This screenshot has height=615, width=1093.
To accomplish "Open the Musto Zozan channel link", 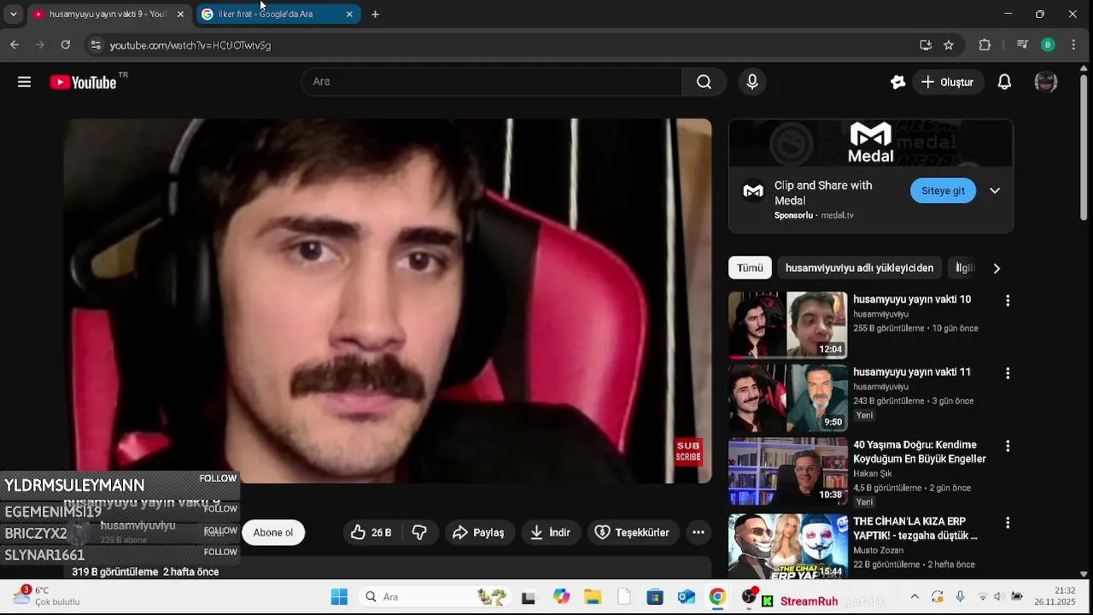I will [x=879, y=550].
